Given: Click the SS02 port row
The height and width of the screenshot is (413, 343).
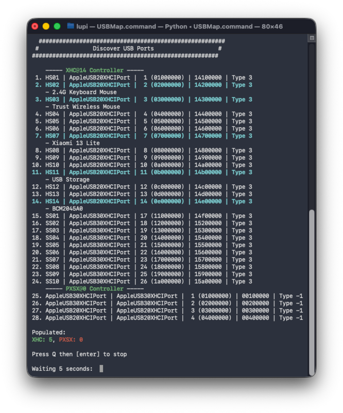Looking at the screenshot, I should [142, 224].
